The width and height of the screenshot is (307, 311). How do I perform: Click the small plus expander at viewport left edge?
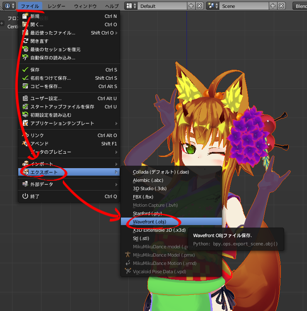(x=2, y=23)
